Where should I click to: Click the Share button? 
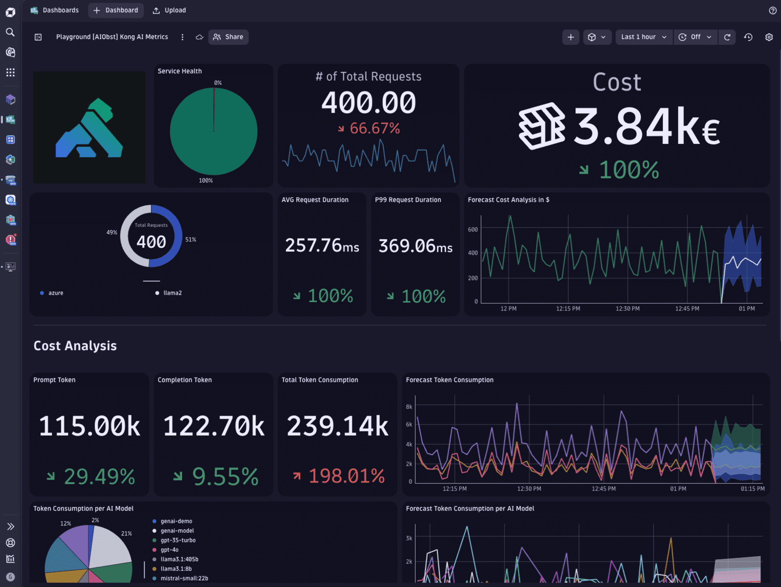pos(228,37)
